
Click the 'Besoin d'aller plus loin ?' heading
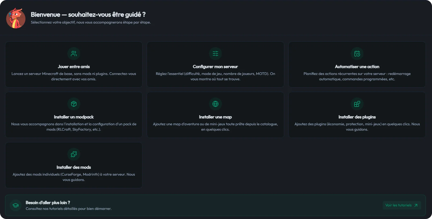pos(48,203)
